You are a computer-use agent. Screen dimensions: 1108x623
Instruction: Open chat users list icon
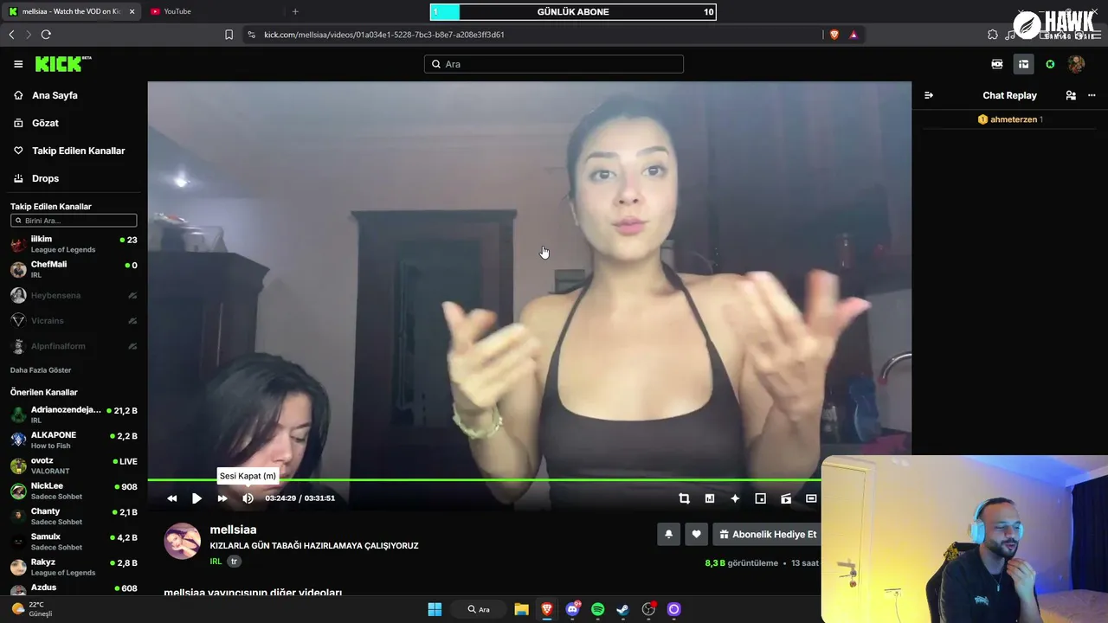pyautogui.click(x=1071, y=95)
